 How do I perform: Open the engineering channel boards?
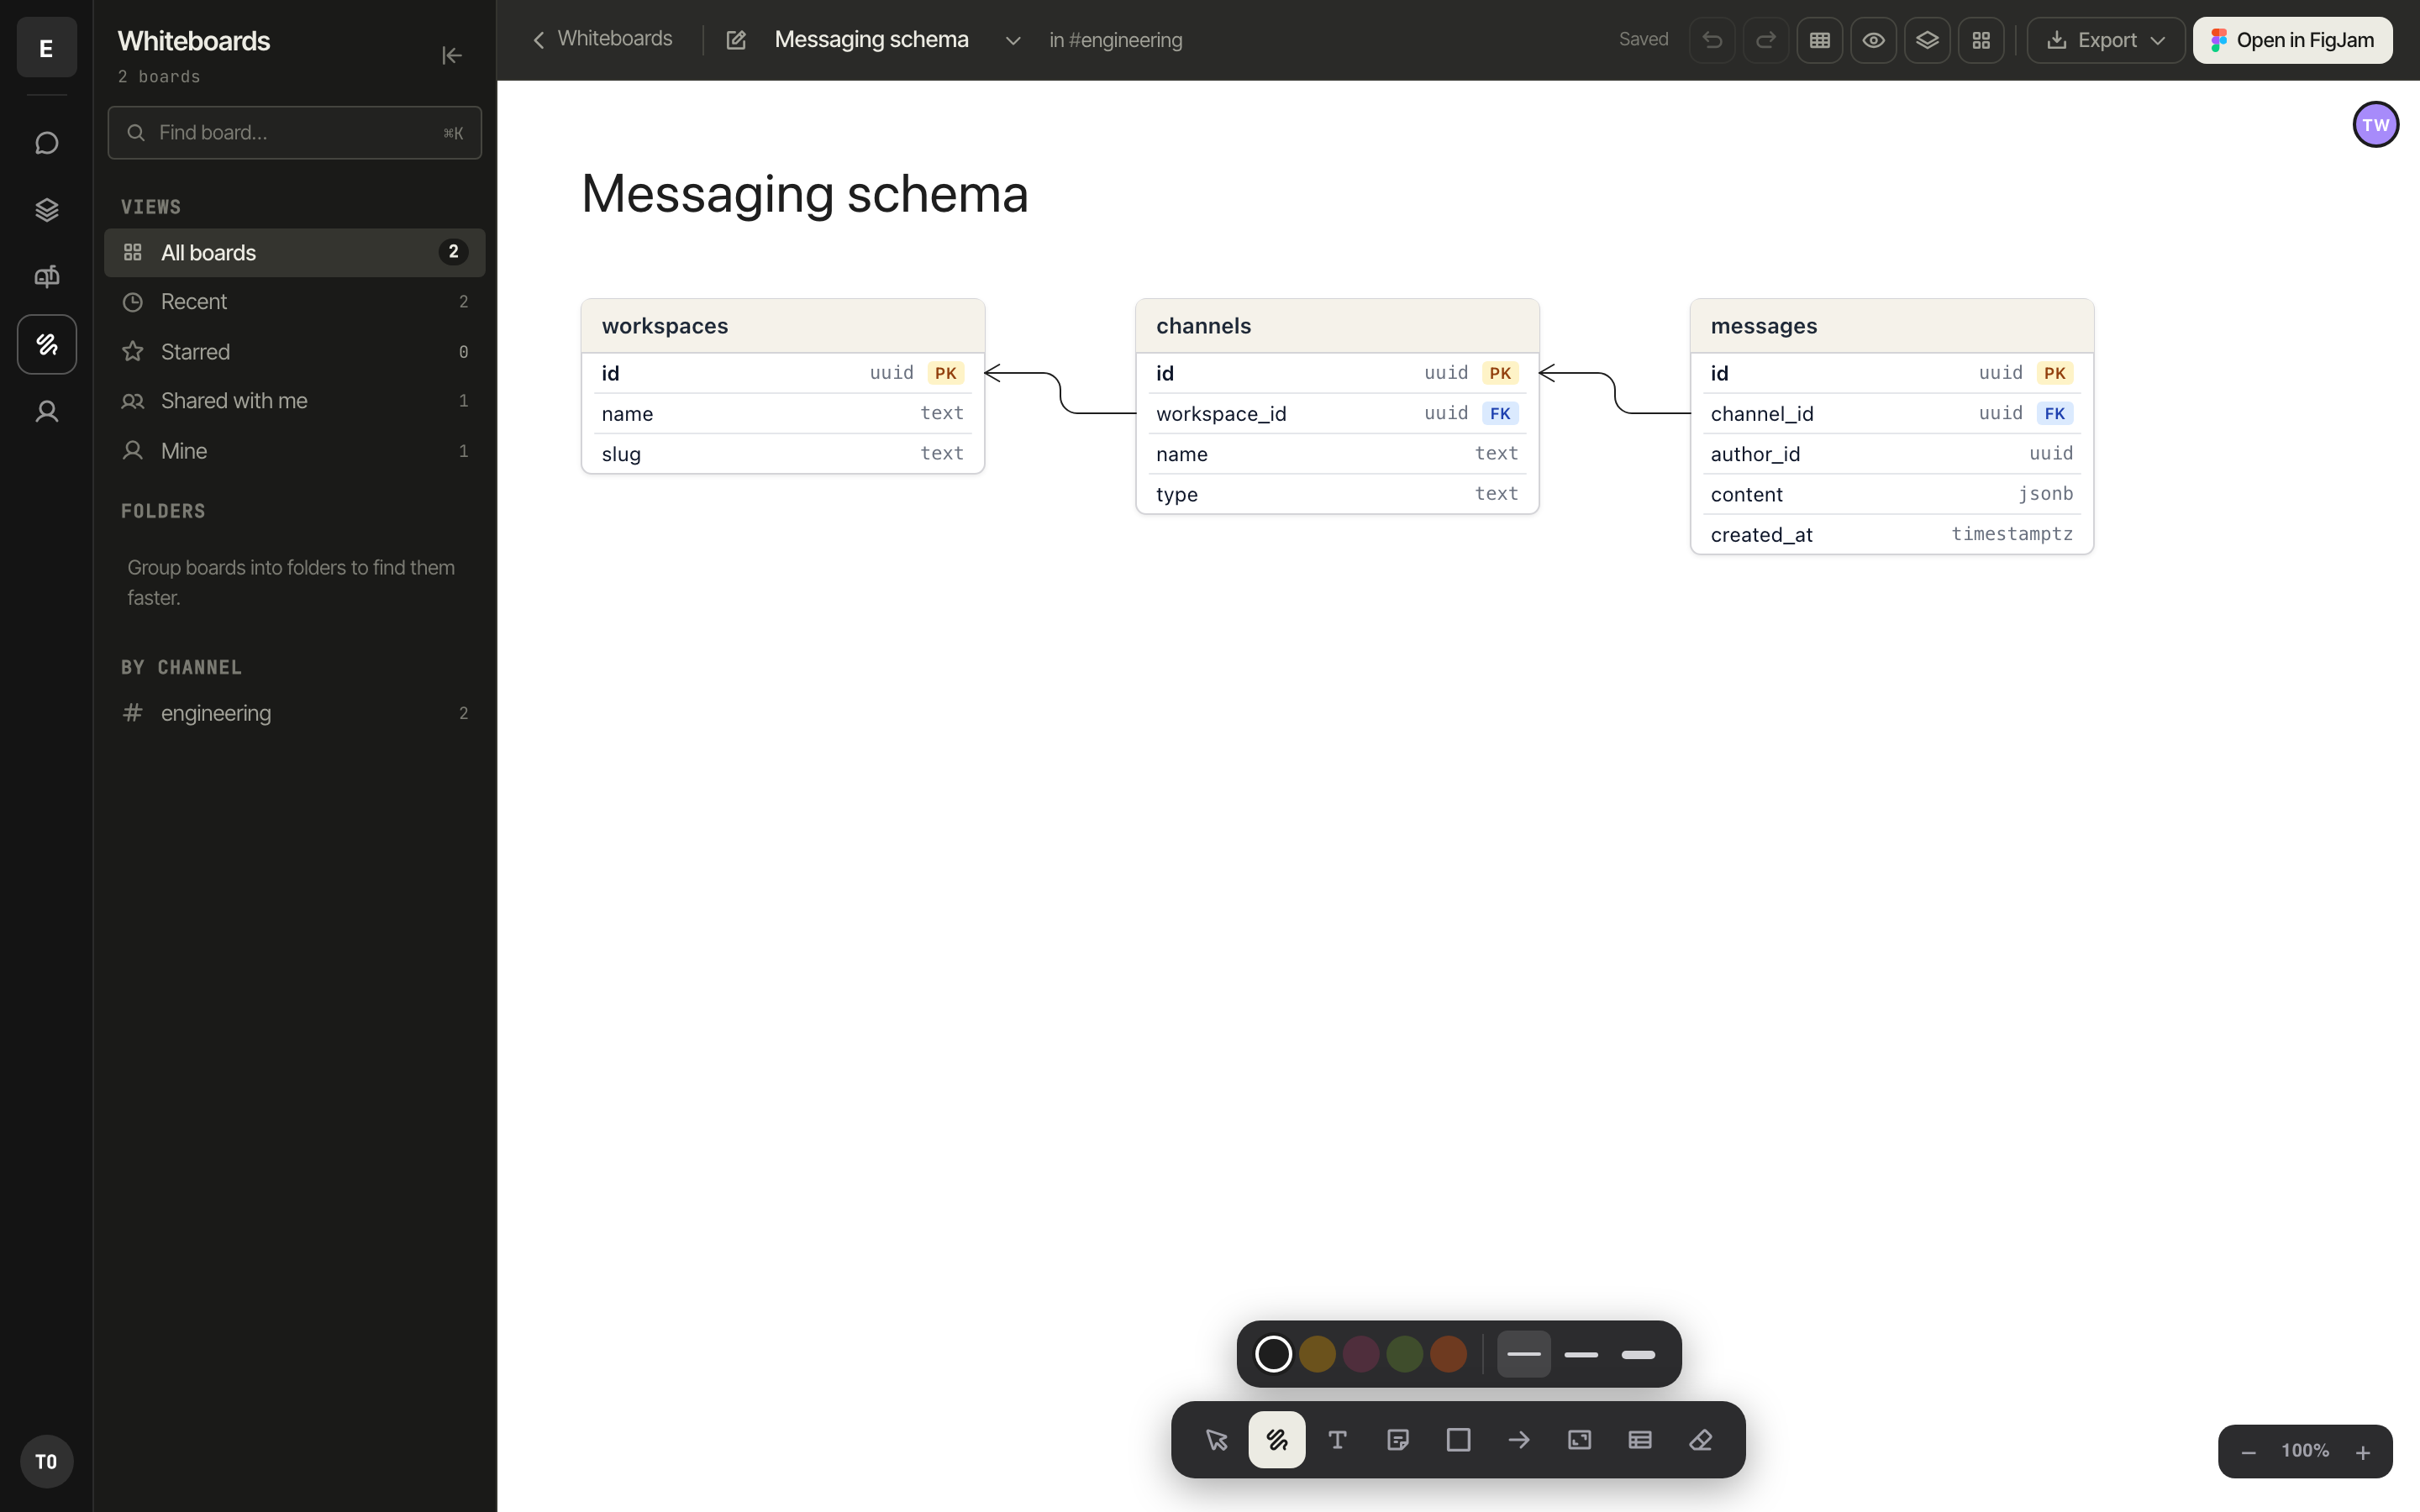pos(294,713)
